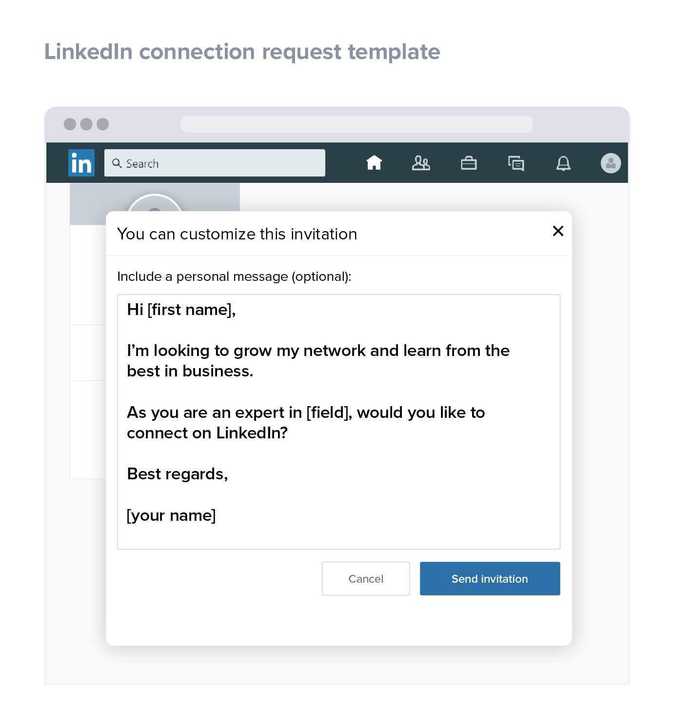Click the third gray browser window dot
The height and width of the screenshot is (727, 673).
pyautogui.click(x=103, y=124)
